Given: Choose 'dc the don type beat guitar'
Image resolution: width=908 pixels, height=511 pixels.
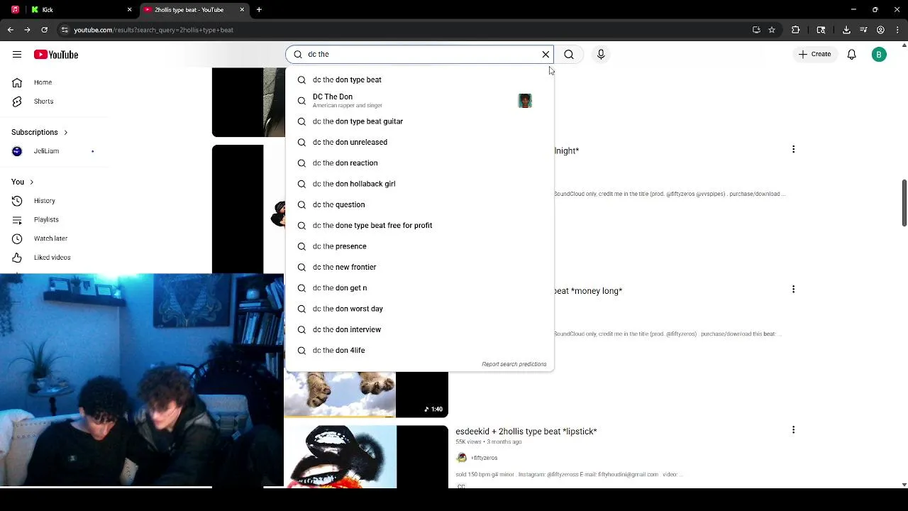Looking at the screenshot, I should pos(419,121).
